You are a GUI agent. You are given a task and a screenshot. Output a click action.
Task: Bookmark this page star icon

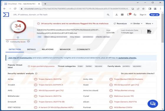pyautogui.click(x=143, y=9)
